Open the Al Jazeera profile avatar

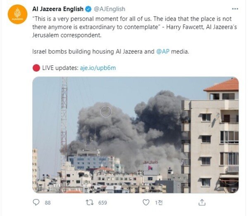(17, 14)
